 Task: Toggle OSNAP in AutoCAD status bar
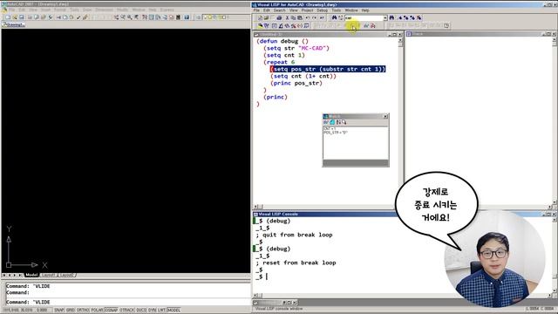pos(112,311)
